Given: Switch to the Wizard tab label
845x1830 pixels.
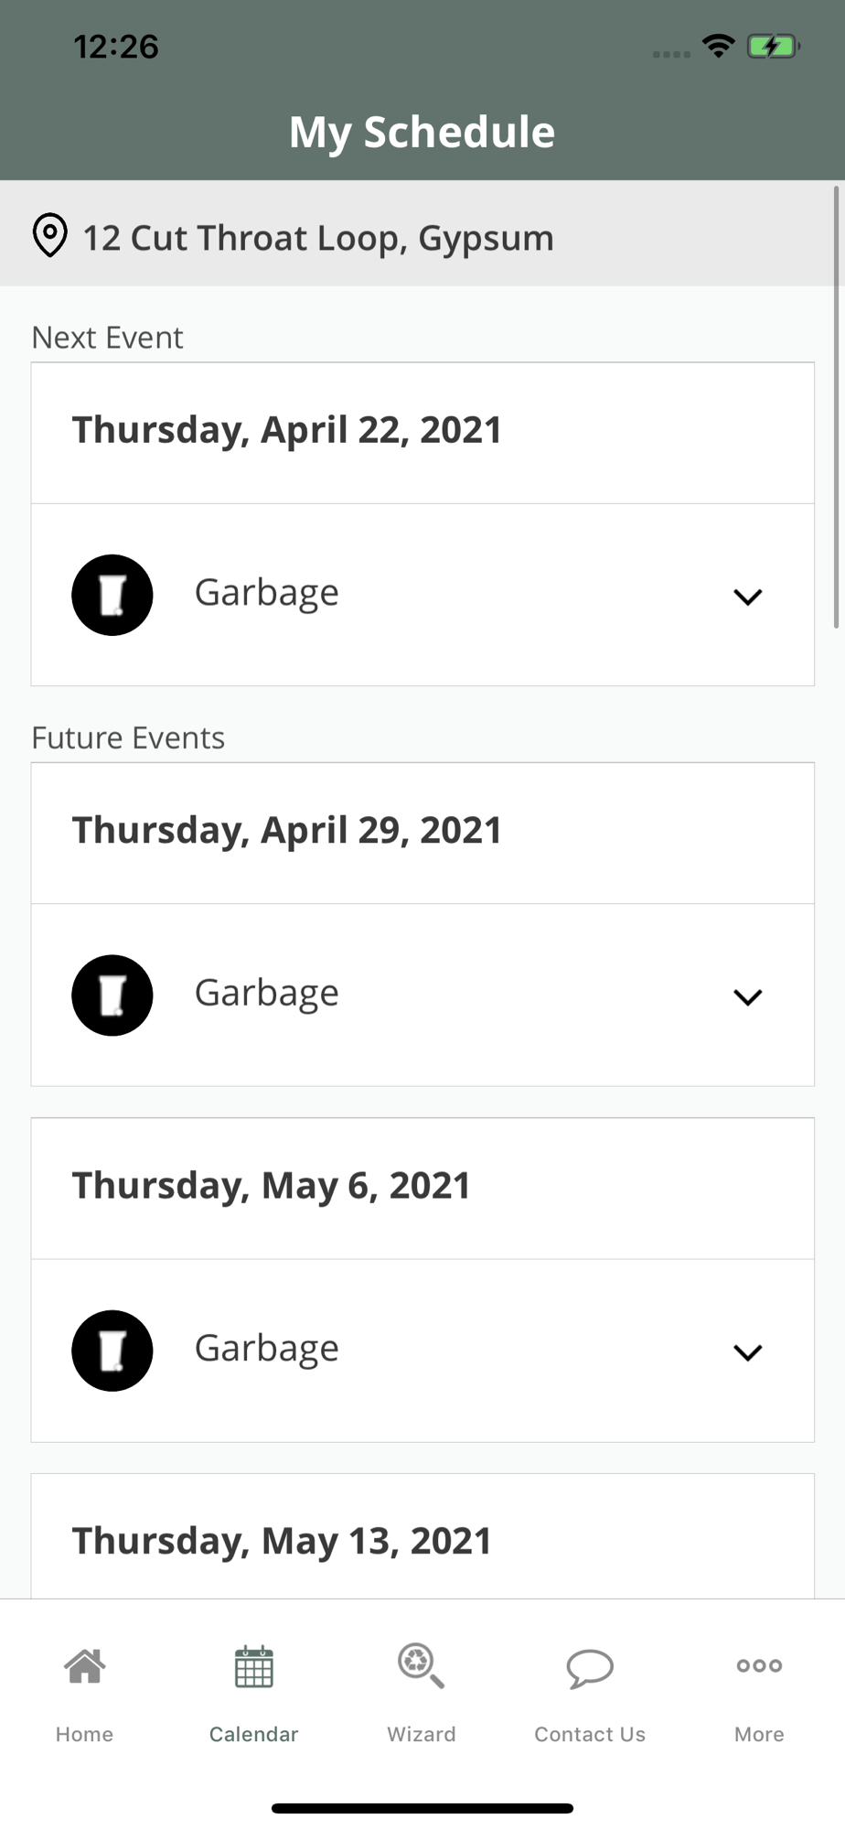Looking at the screenshot, I should point(421,1734).
